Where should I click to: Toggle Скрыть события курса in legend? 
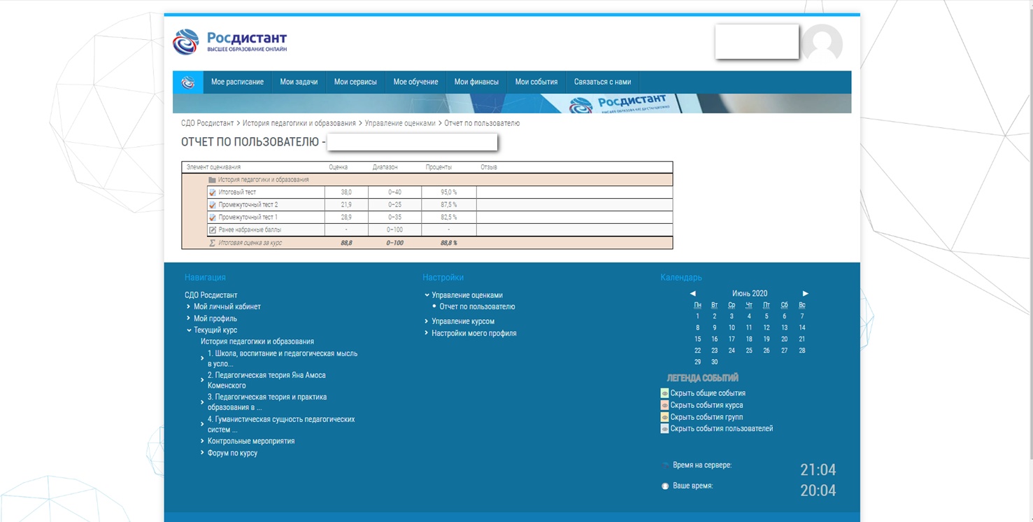pyautogui.click(x=706, y=405)
